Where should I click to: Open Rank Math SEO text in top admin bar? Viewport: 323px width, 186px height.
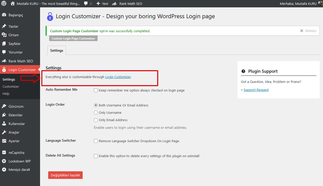(131, 4)
